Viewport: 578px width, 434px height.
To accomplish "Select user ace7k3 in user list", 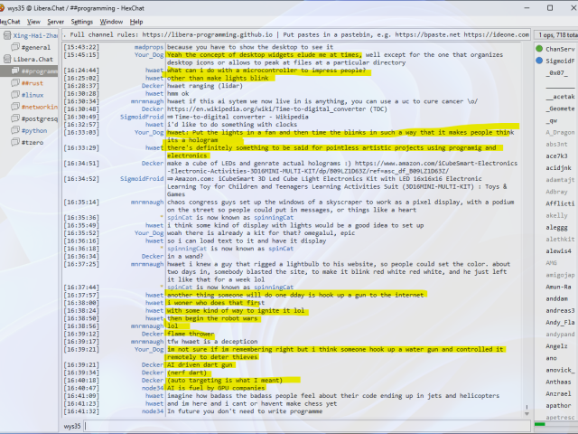I will [x=556, y=156].
